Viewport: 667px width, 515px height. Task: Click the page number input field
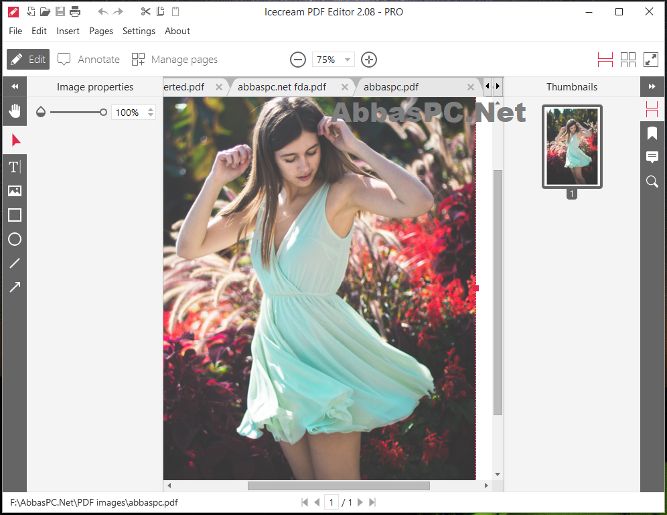(x=331, y=503)
